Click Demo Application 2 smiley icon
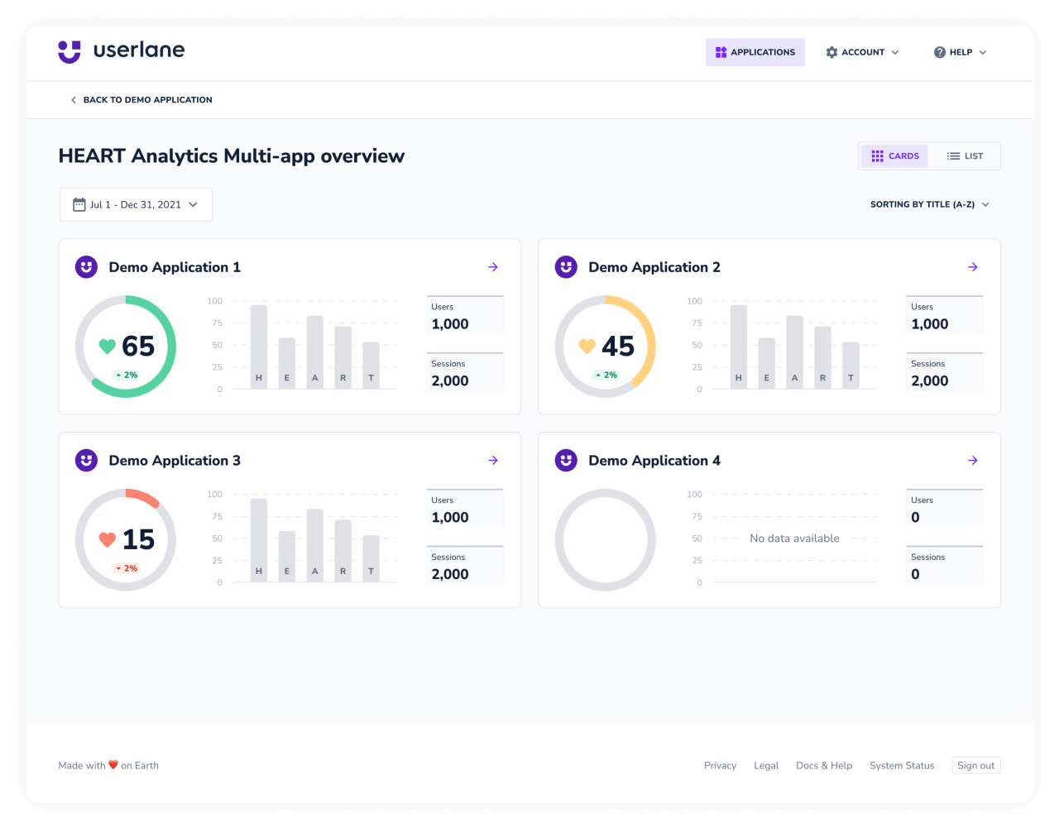The width and height of the screenshot is (1059, 828). [x=566, y=267]
